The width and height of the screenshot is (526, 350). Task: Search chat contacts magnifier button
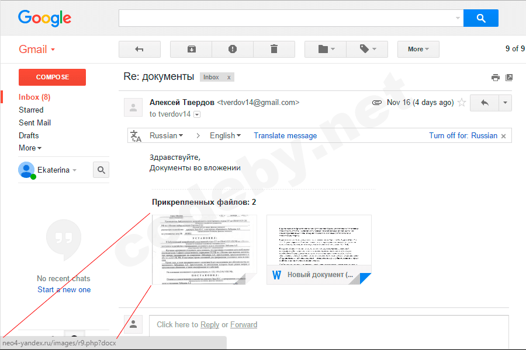101,170
